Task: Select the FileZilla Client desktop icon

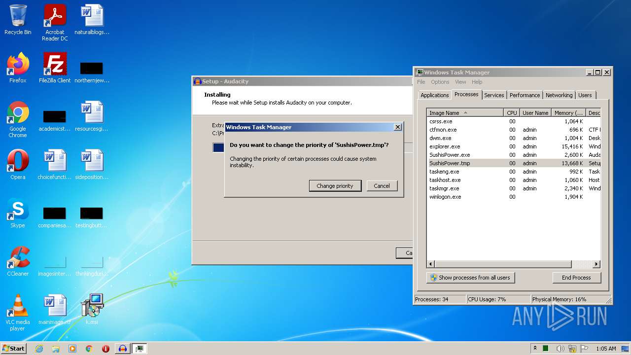Action: [x=55, y=68]
